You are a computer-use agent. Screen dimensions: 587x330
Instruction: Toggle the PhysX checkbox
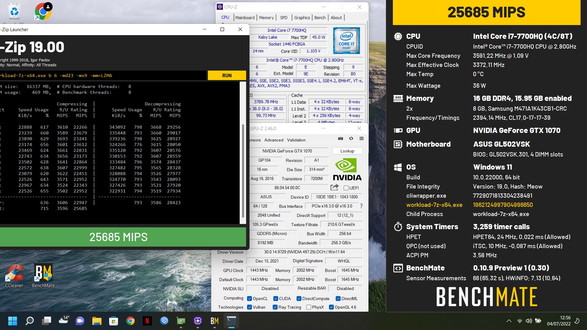tap(309, 307)
